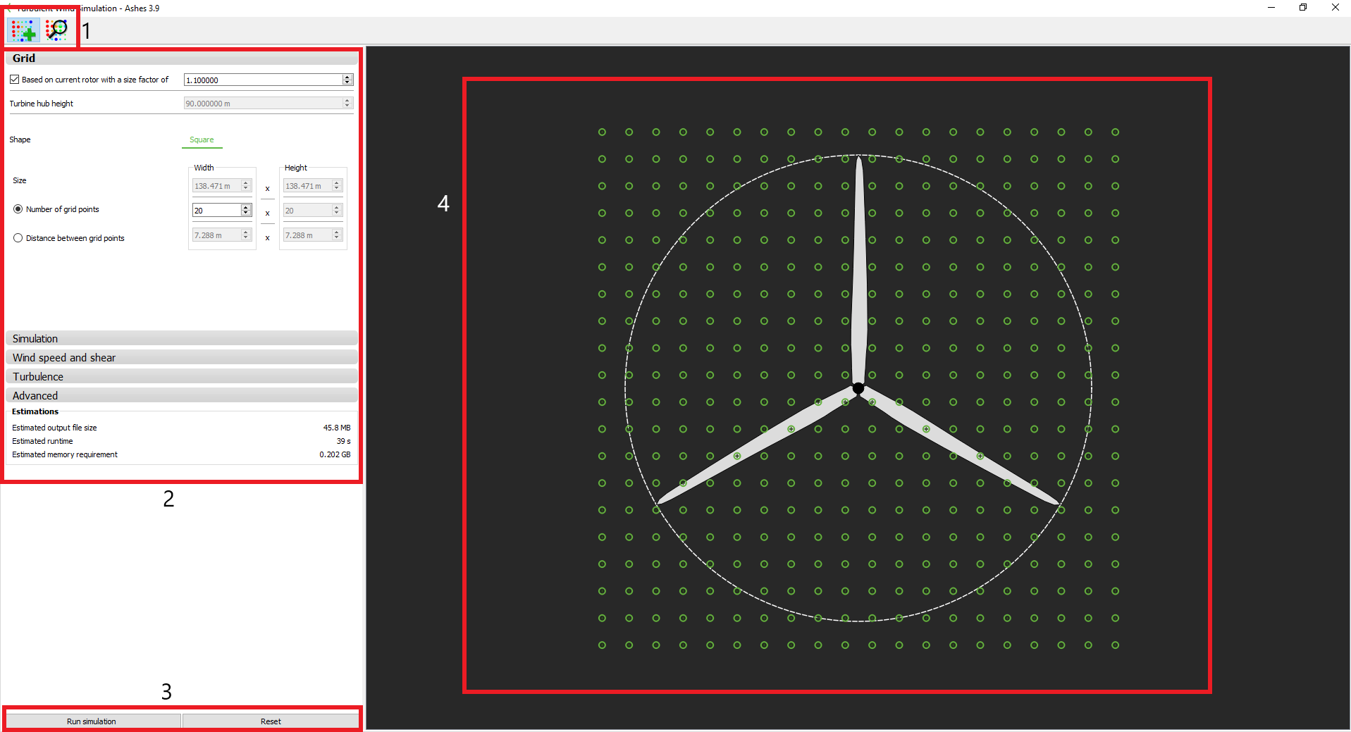This screenshot has width=1351, height=732.
Task: Click the rotor hub at the blade center
Action: click(x=858, y=388)
